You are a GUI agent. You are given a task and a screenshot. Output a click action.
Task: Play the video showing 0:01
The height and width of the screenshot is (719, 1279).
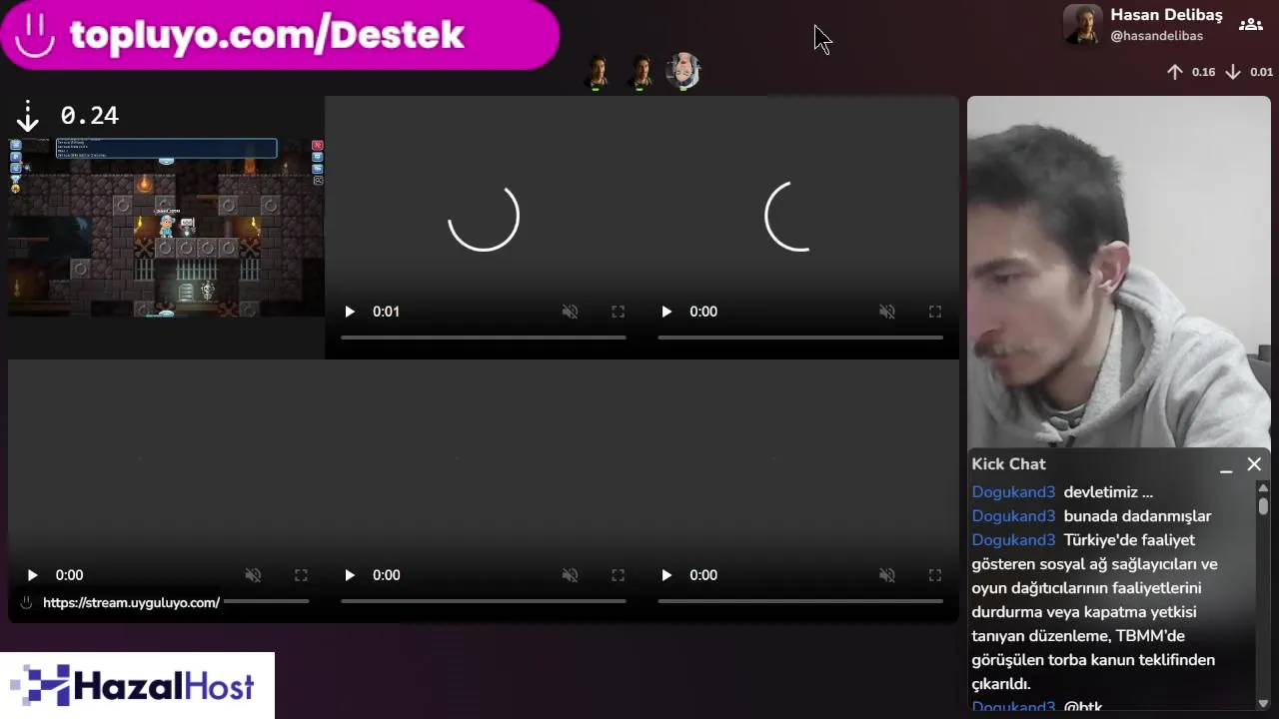tap(350, 312)
